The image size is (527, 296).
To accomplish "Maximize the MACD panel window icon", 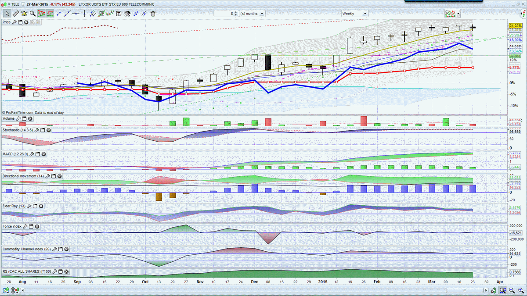I will tap(38, 154).
